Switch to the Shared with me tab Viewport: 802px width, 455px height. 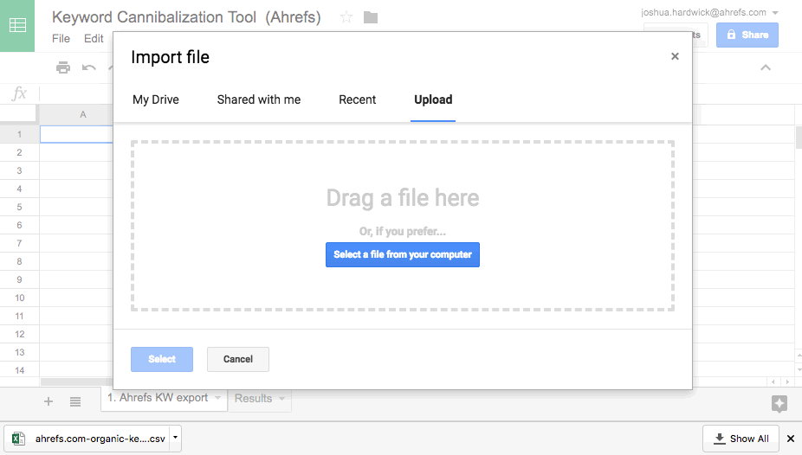tap(259, 99)
